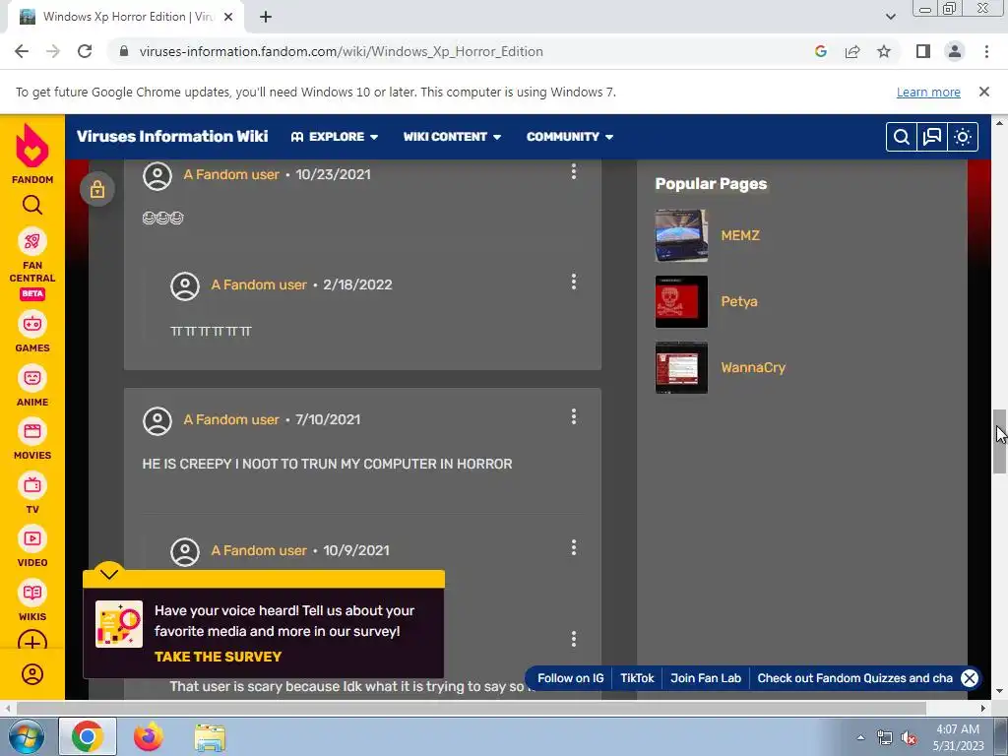Click the start-a-wiki plus icon
The height and width of the screenshot is (756, 1008).
(x=32, y=642)
